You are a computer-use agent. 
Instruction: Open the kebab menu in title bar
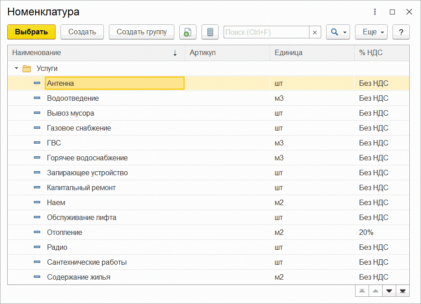tap(374, 12)
